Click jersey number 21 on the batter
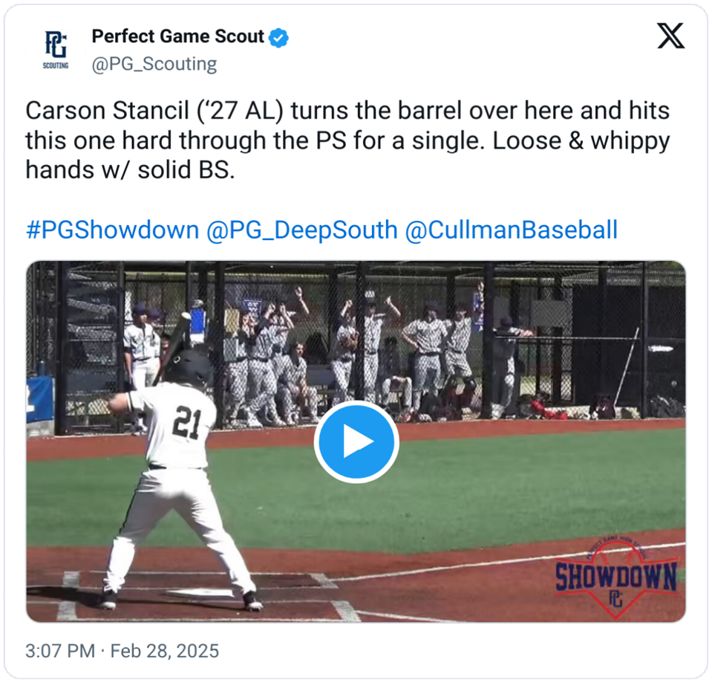The width and height of the screenshot is (712, 683). (187, 423)
